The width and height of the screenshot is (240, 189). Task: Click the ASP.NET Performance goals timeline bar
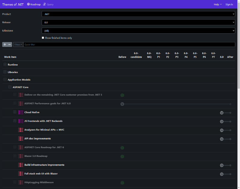coord(177,104)
